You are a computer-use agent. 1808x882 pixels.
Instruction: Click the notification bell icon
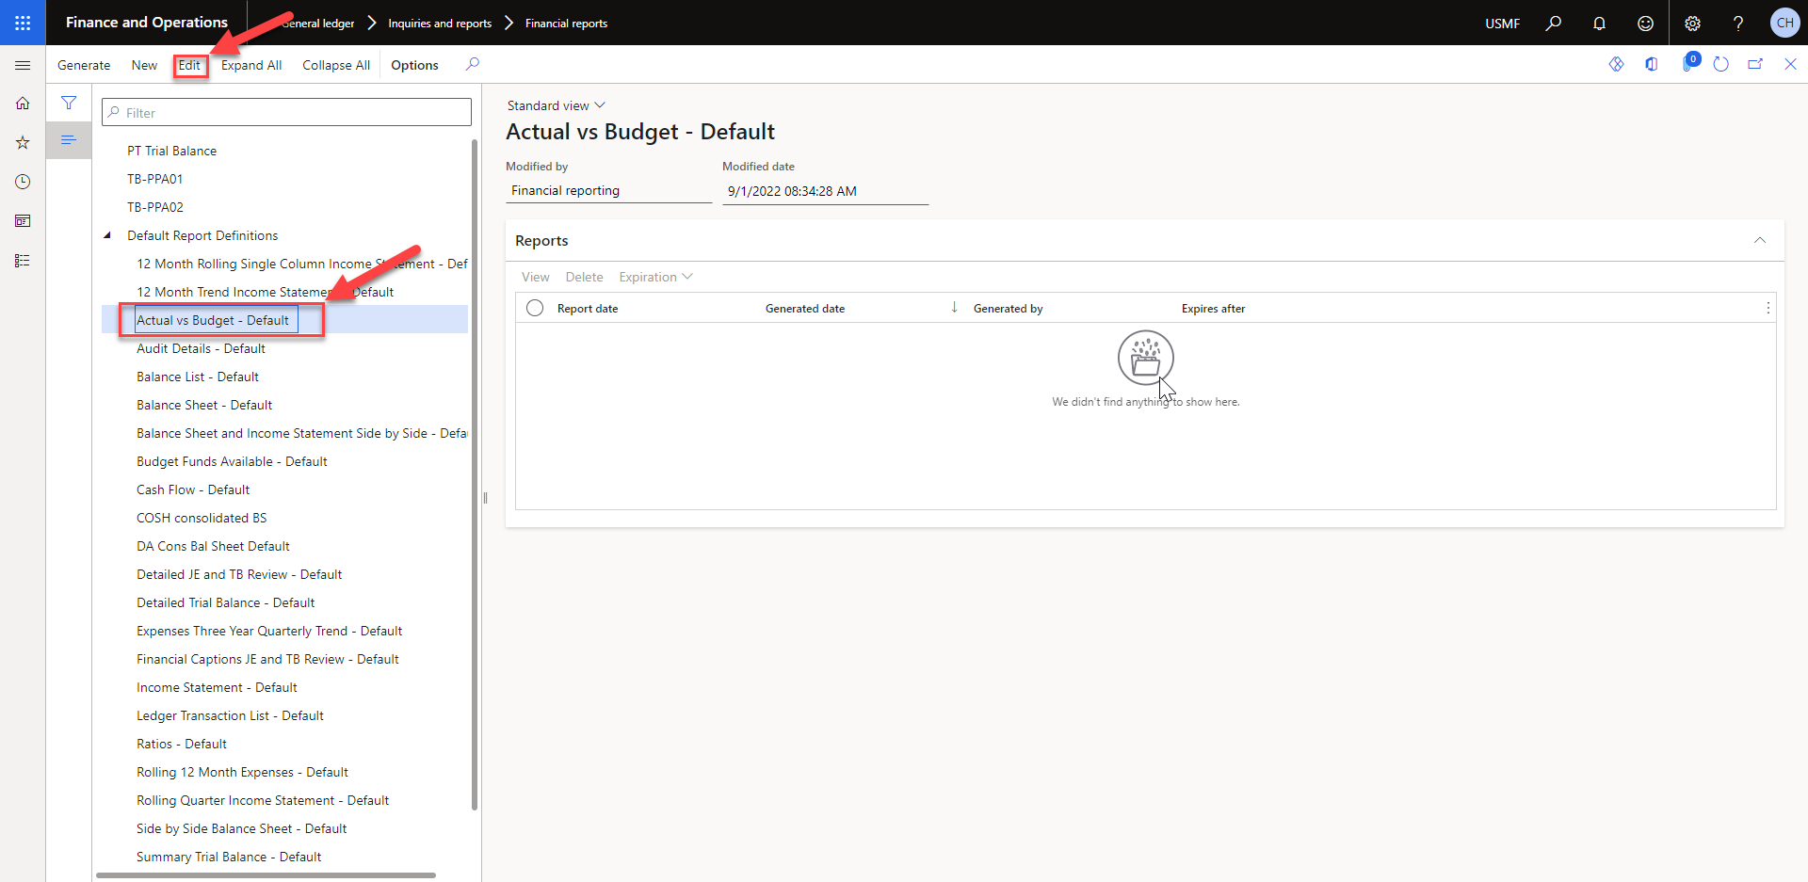click(1599, 23)
